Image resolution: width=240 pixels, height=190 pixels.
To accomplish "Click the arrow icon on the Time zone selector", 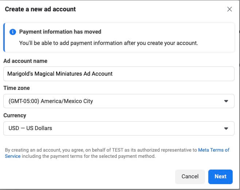I will (226, 101).
